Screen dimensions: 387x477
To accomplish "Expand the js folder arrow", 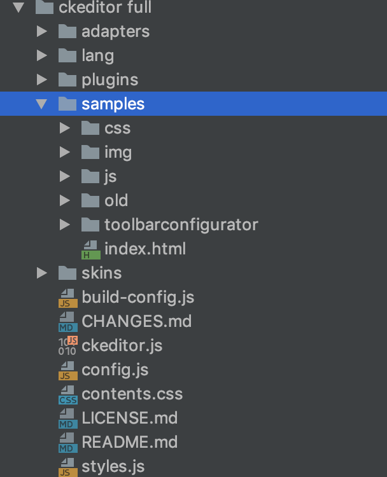I will [64, 176].
